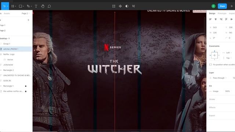The image size is (235, 132).
Task: Select the Text tool
Action: click(x=36, y=6)
